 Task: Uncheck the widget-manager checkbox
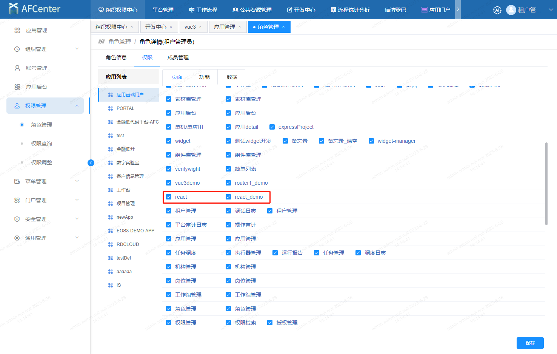[x=371, y=141]
